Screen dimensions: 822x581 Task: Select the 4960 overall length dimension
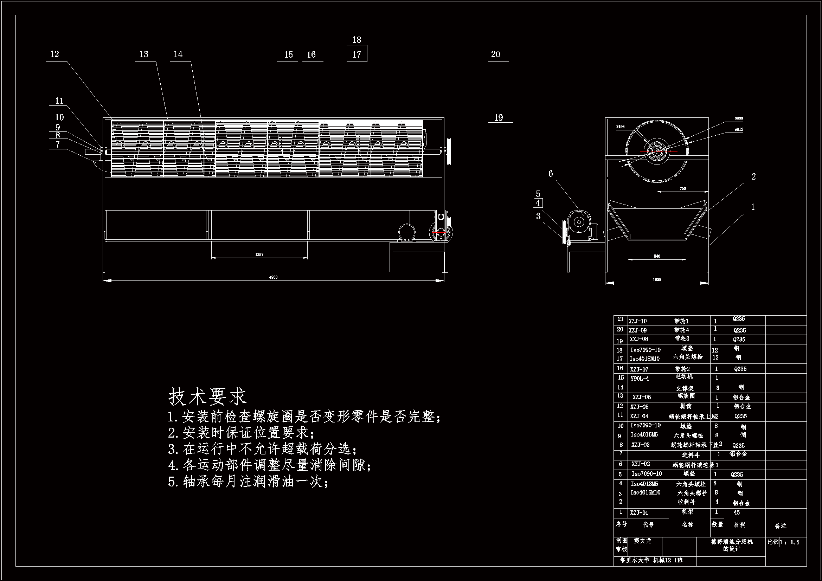[x=273, y=277]
